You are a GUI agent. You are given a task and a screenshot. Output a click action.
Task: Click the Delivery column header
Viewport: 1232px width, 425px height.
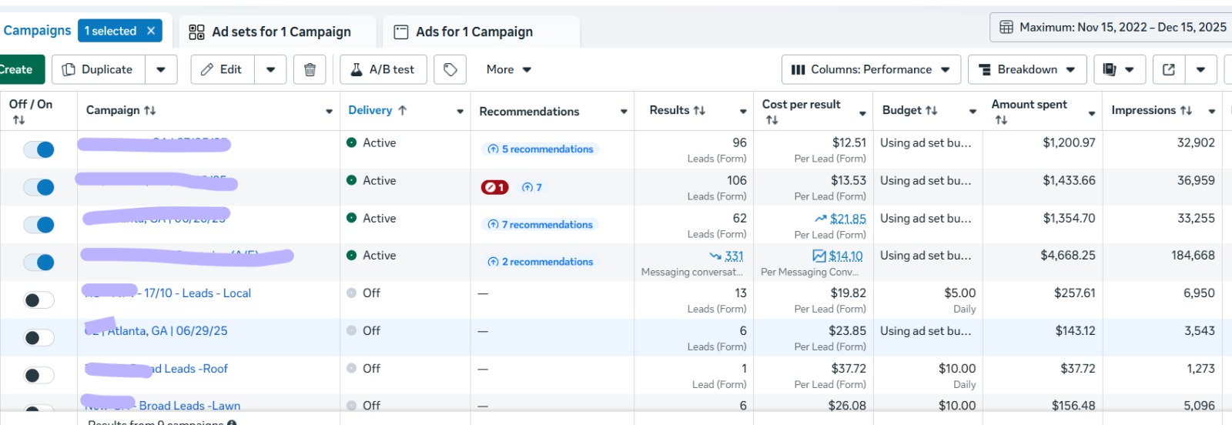tap(370, 110)
